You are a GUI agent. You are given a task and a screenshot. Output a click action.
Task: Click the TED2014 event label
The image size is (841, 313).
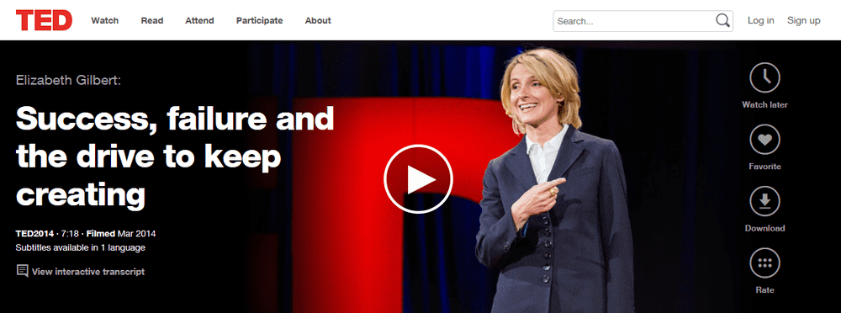pyautogui.click(x=34, y=234)
